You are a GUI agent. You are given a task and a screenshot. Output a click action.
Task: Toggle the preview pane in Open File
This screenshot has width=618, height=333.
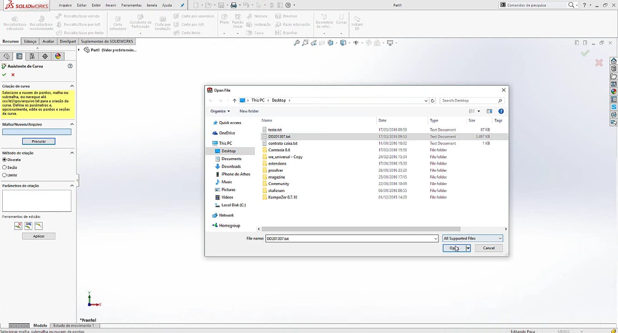tap(489, 111)
